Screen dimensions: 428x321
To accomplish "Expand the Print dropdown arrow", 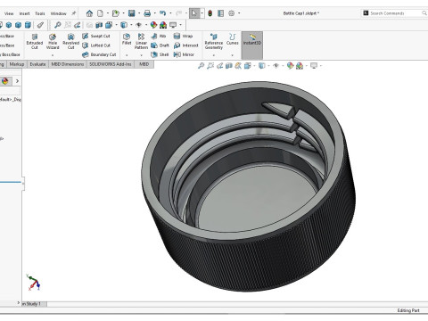I will [x=155, y=13].
